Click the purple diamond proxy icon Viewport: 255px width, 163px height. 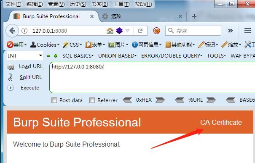coord(119,31)
